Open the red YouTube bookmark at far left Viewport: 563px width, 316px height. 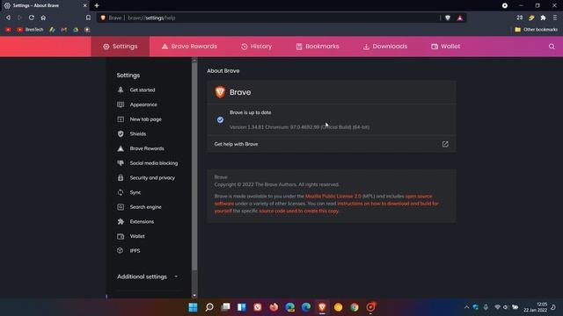coord(8,30)
